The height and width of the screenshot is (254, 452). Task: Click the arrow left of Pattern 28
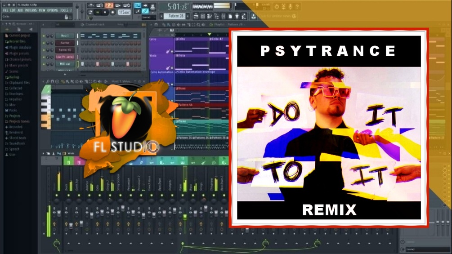click(x=161, y=16)
